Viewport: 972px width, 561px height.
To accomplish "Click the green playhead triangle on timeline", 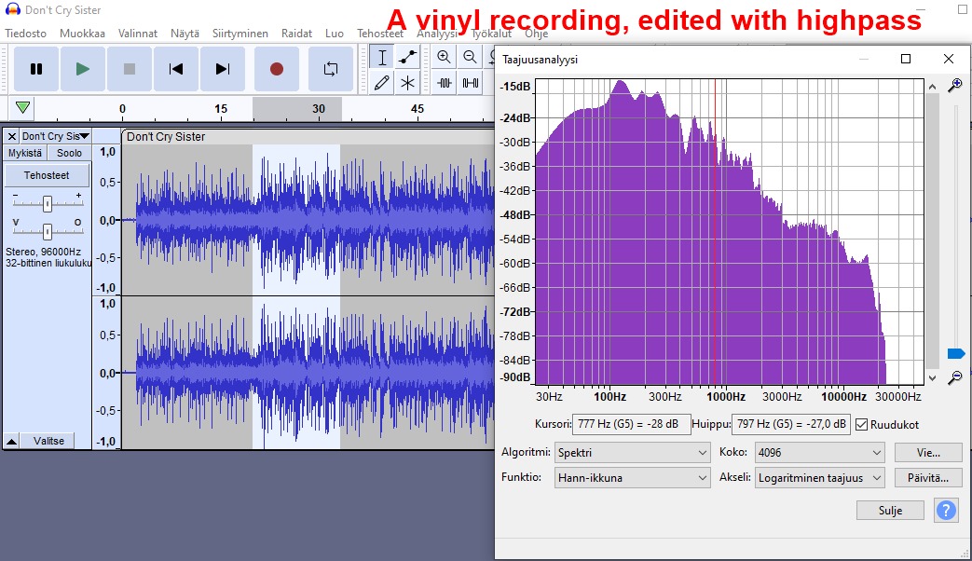I will point(23,108).
